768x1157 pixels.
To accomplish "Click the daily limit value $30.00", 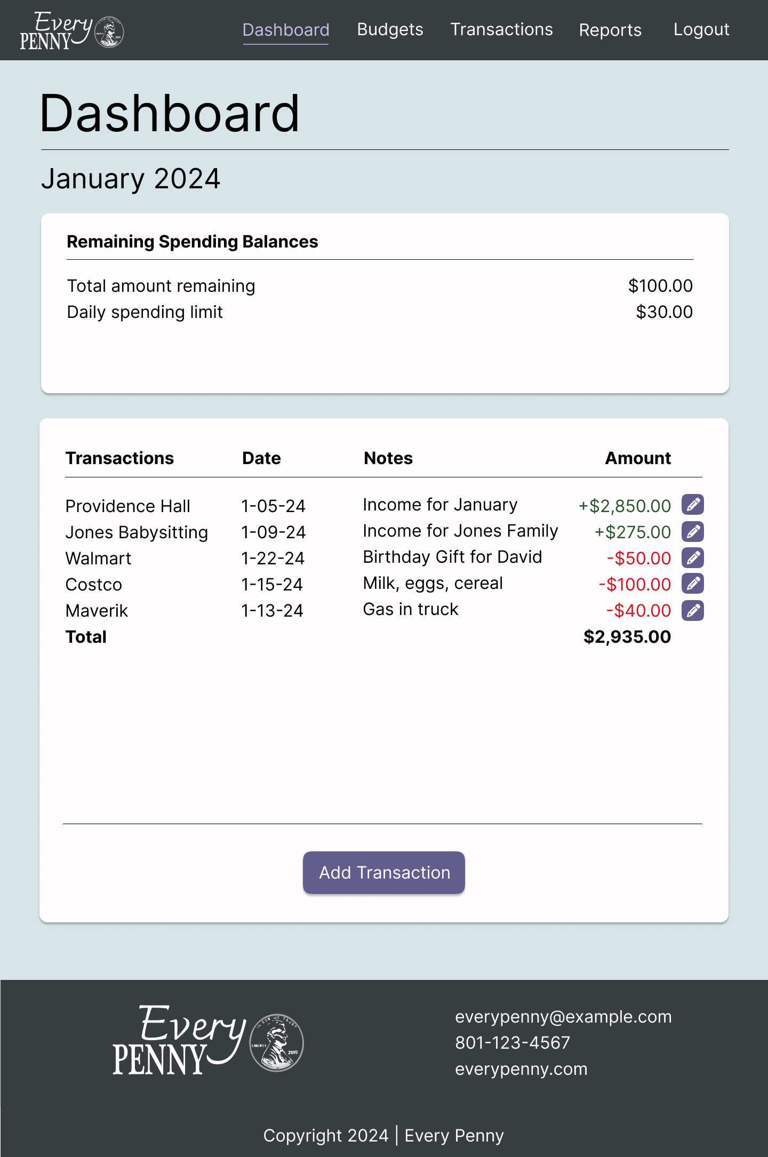I will [664, 312].
